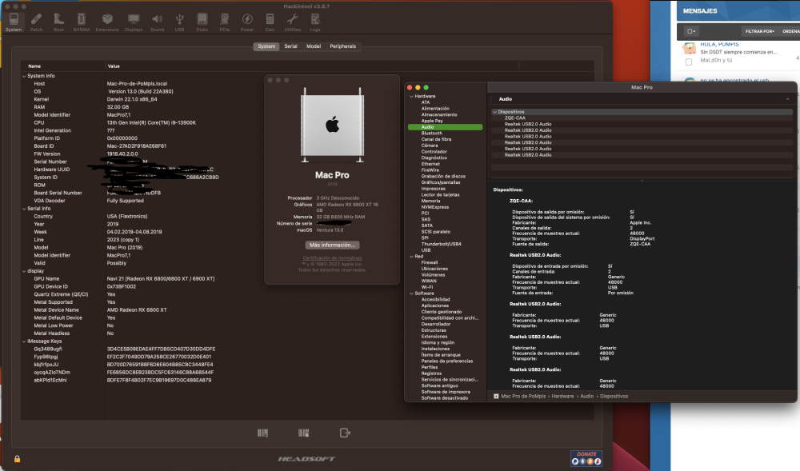This screenshot has width=800, height=471.
Task: Open the NVRAM section icon
Action: [81, 22]
